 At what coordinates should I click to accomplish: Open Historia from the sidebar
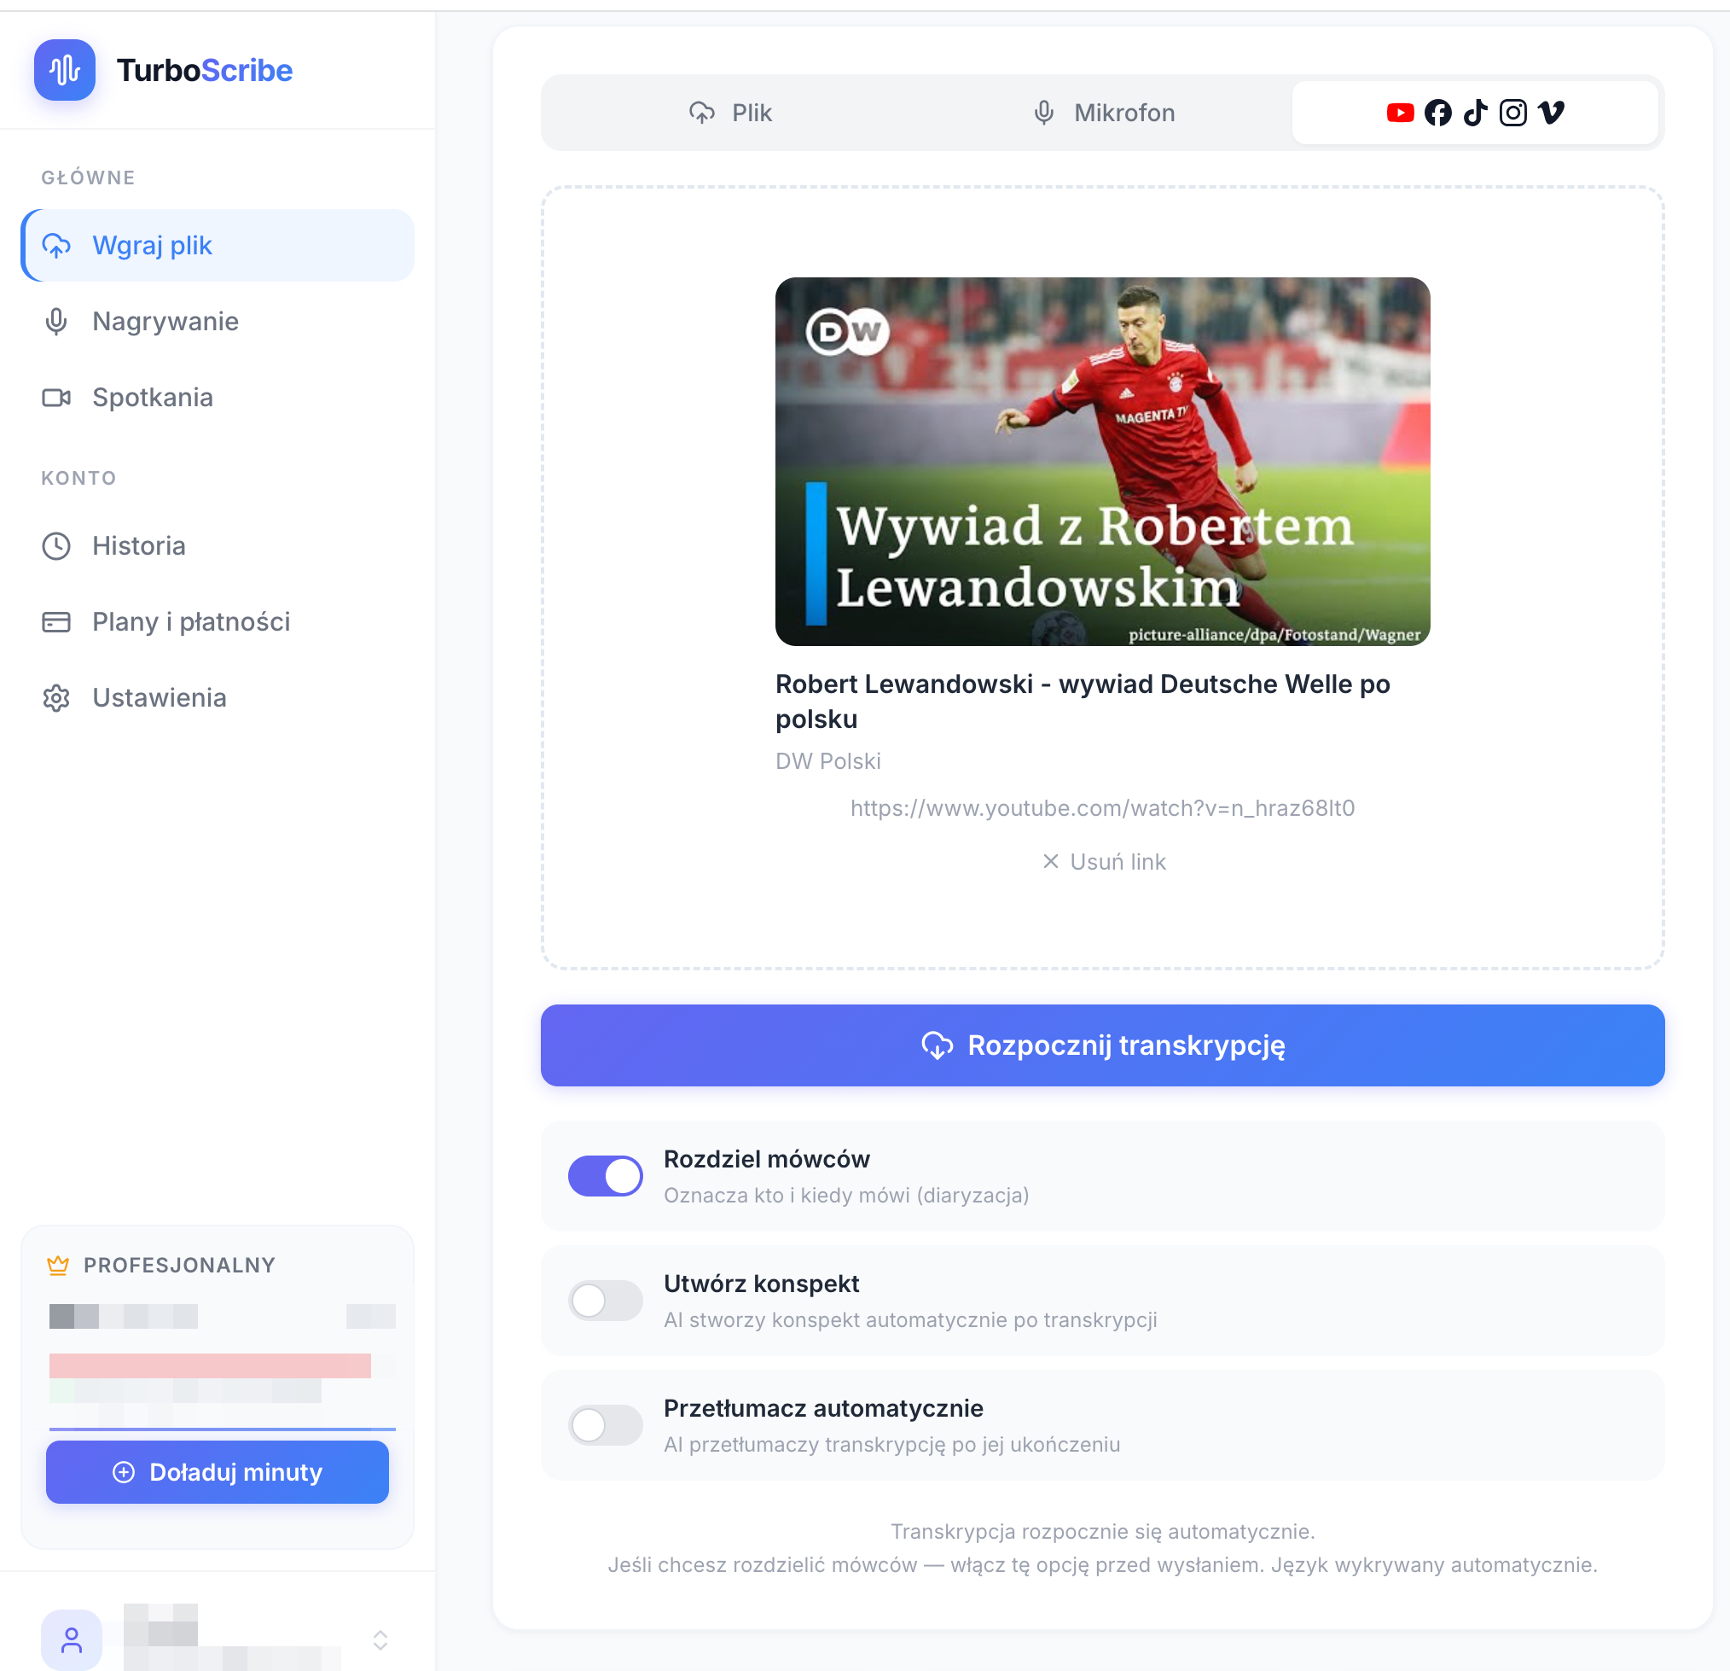click(218, 546)
